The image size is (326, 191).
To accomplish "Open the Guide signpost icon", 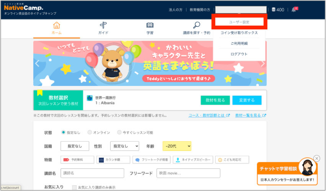I will point(103,26).
